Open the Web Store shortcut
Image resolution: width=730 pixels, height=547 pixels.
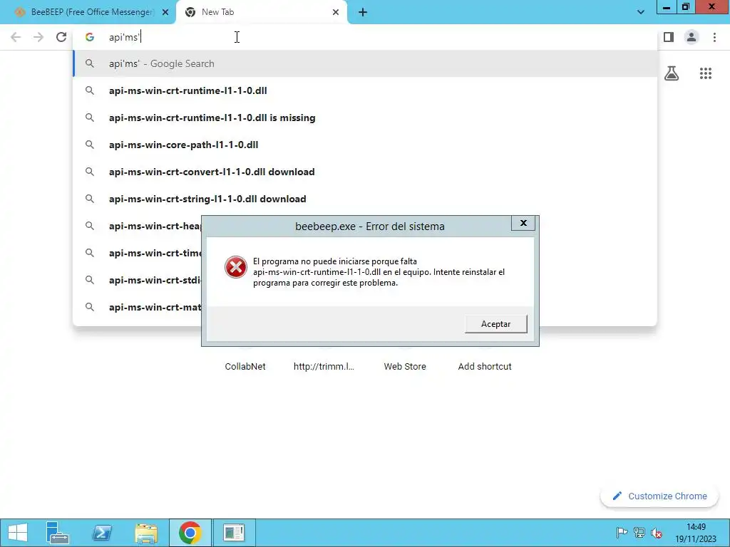coord(405,367)
